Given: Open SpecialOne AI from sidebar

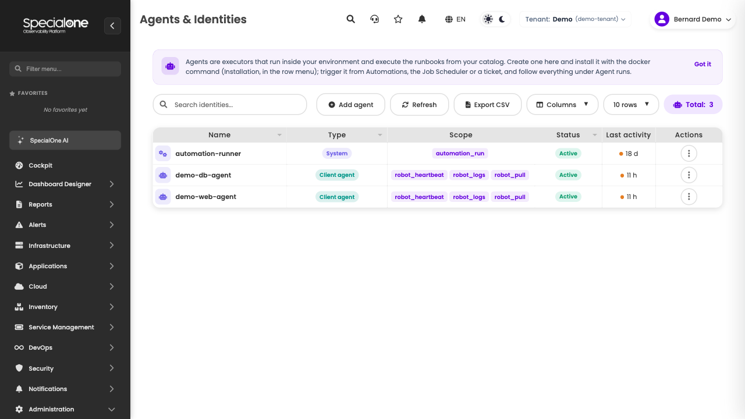Looking at the screenshot, I should [65, 140].
